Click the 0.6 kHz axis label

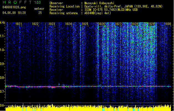coord(2,105)
